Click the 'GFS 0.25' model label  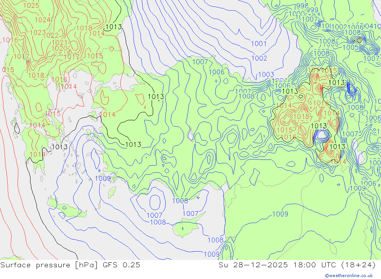coord(121,265)
